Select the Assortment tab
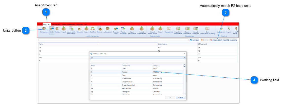This screenshot has height=105, width=283. click(47, 24)
